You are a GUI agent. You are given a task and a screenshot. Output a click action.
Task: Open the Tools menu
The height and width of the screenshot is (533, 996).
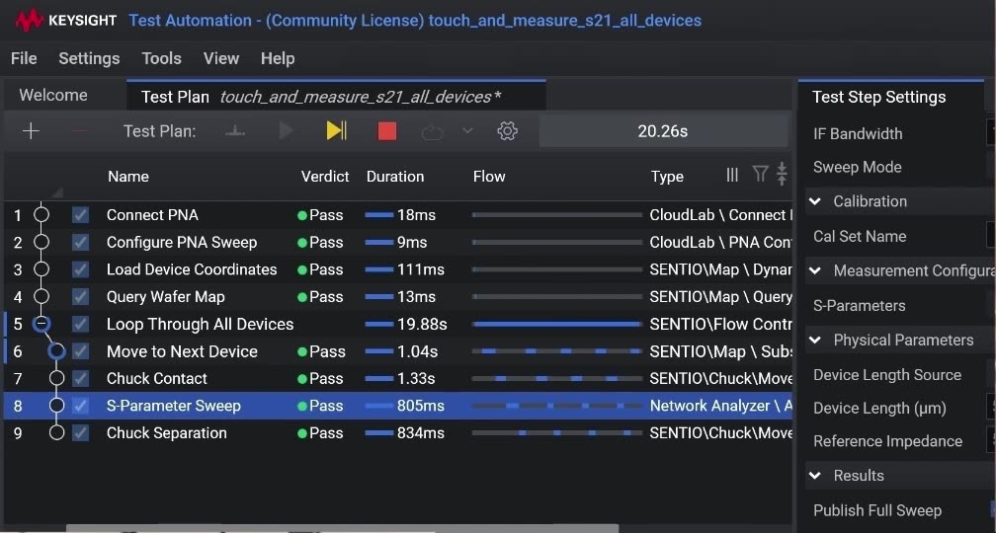coord(161,58)
